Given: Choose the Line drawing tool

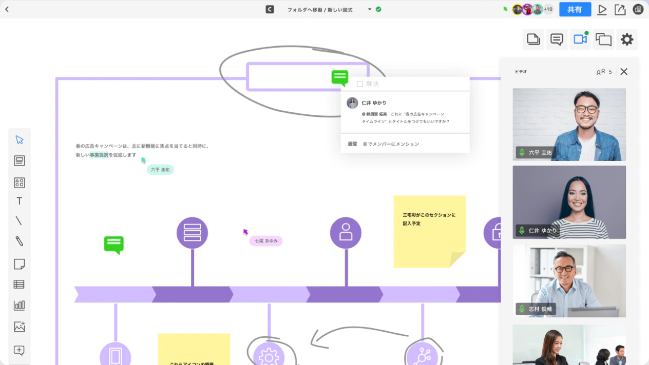Looking at the screenshot, I should 19,220.
